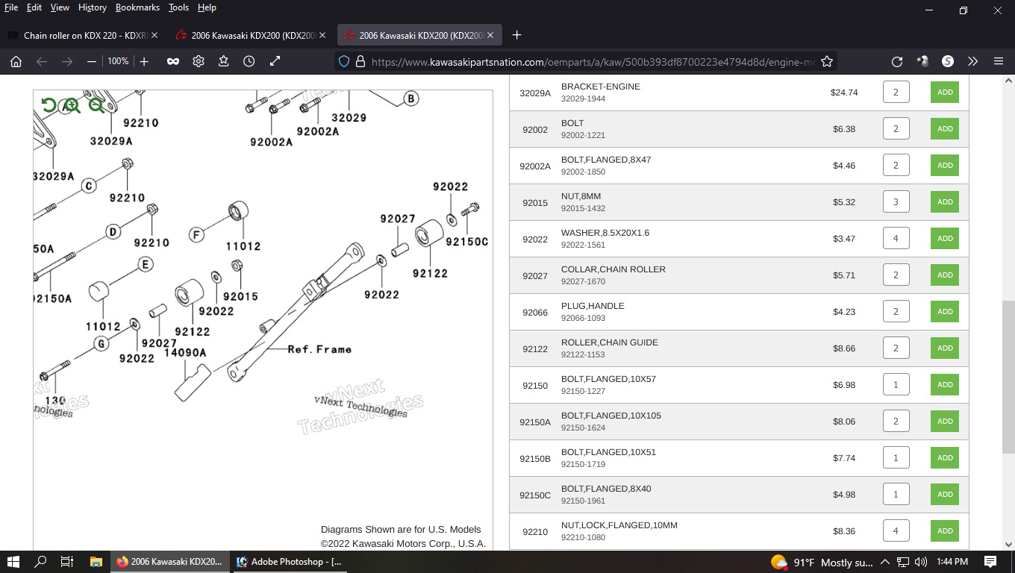Open the weather widget showing 91°F
The image size is (1015, 573).
point(821,562)
